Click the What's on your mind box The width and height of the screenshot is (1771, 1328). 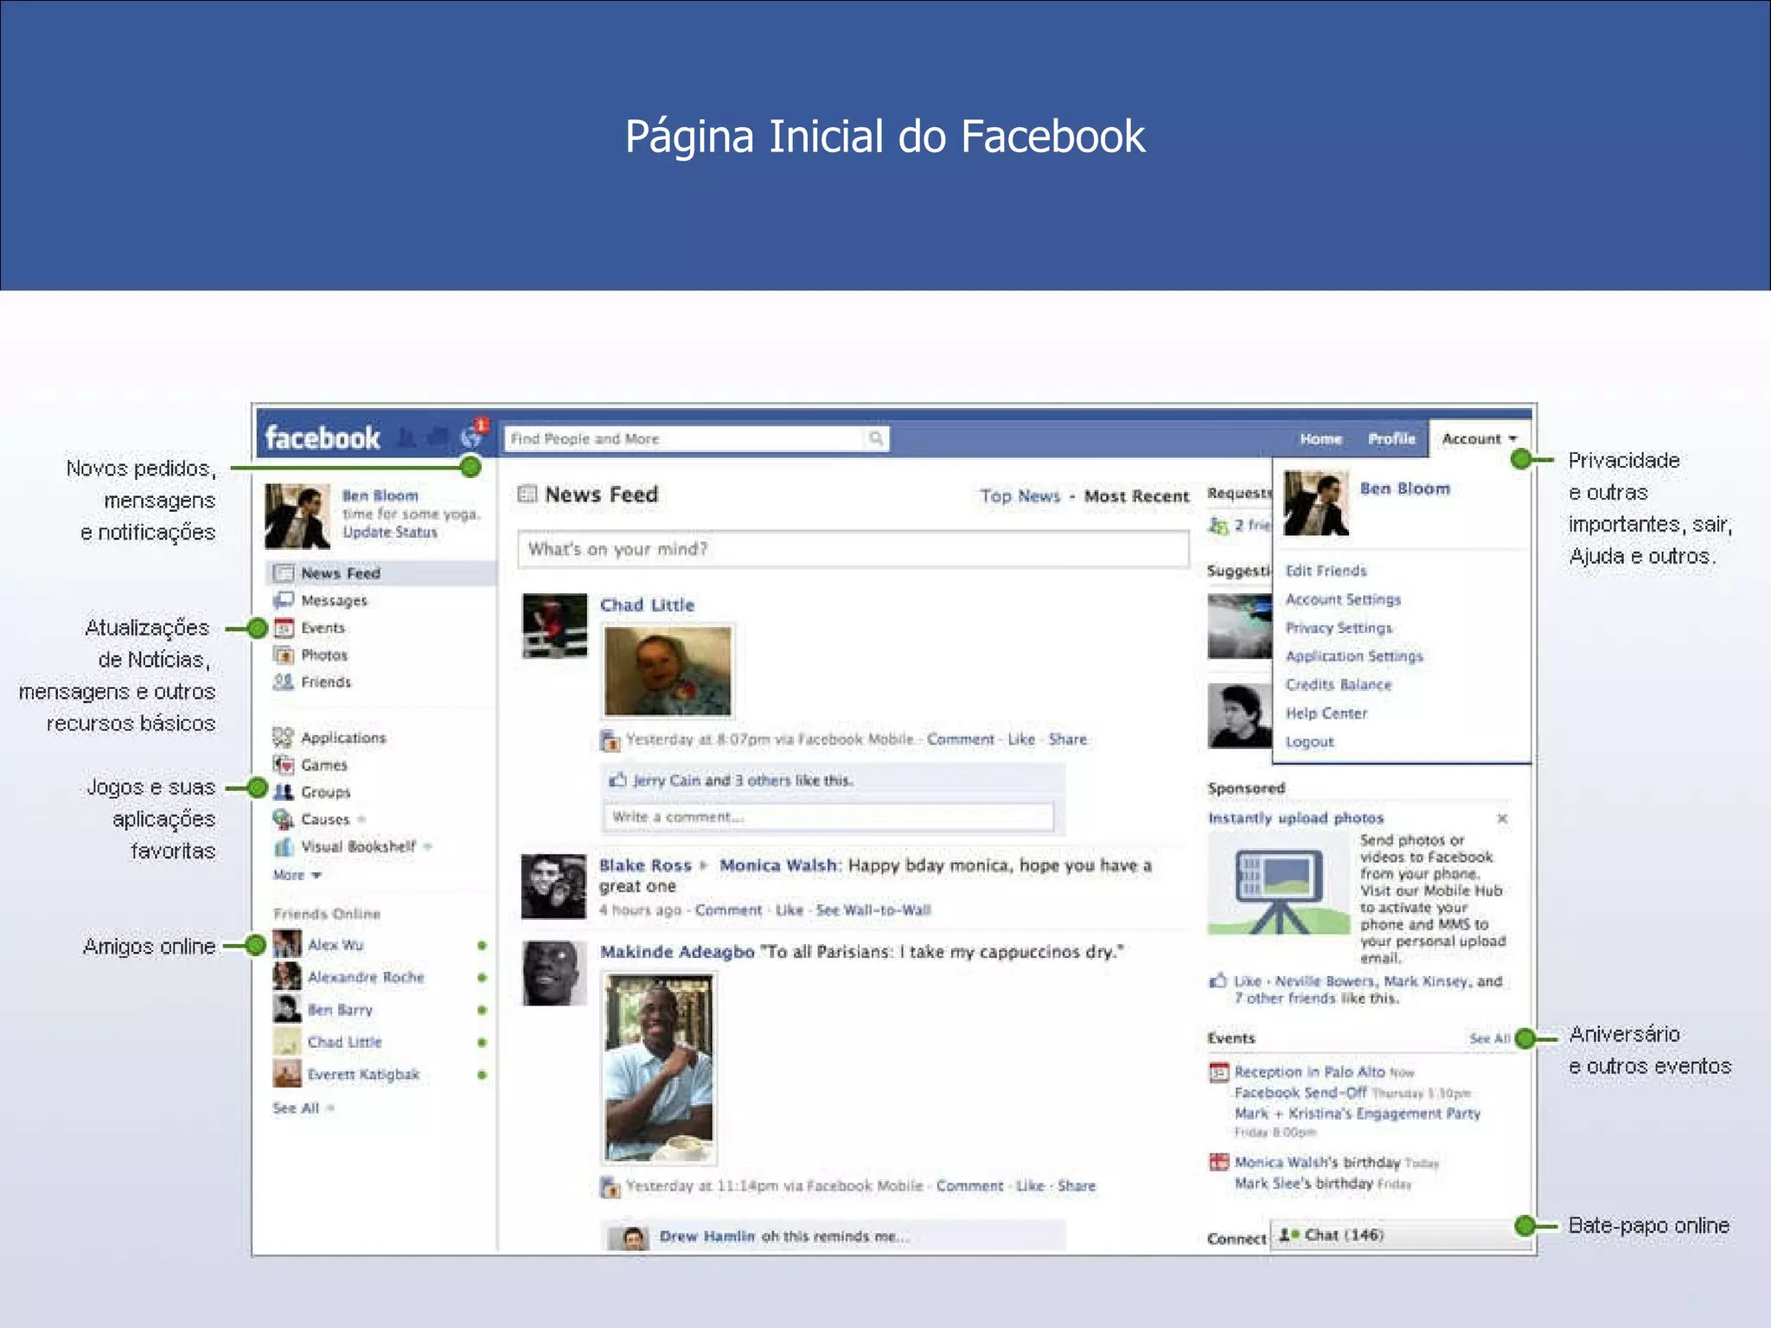click(854, 549)
